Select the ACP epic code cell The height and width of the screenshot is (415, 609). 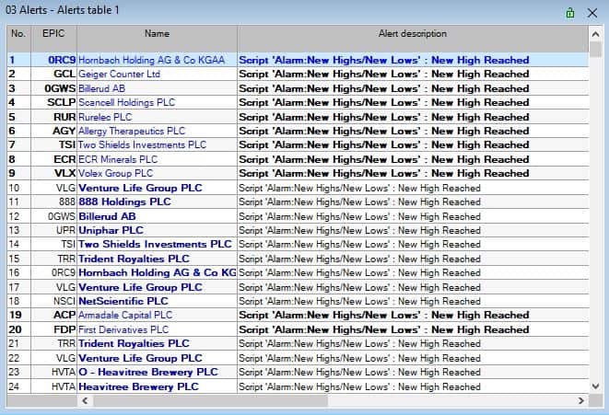click(64, 315)
